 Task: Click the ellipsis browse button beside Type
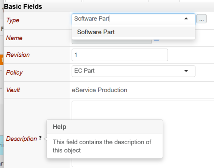point(201,19)
